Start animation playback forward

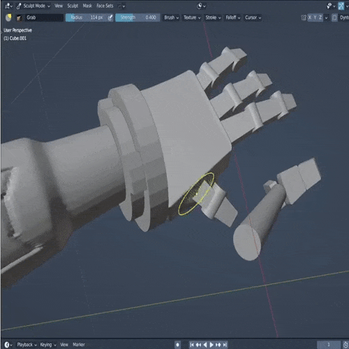[211, 345]
